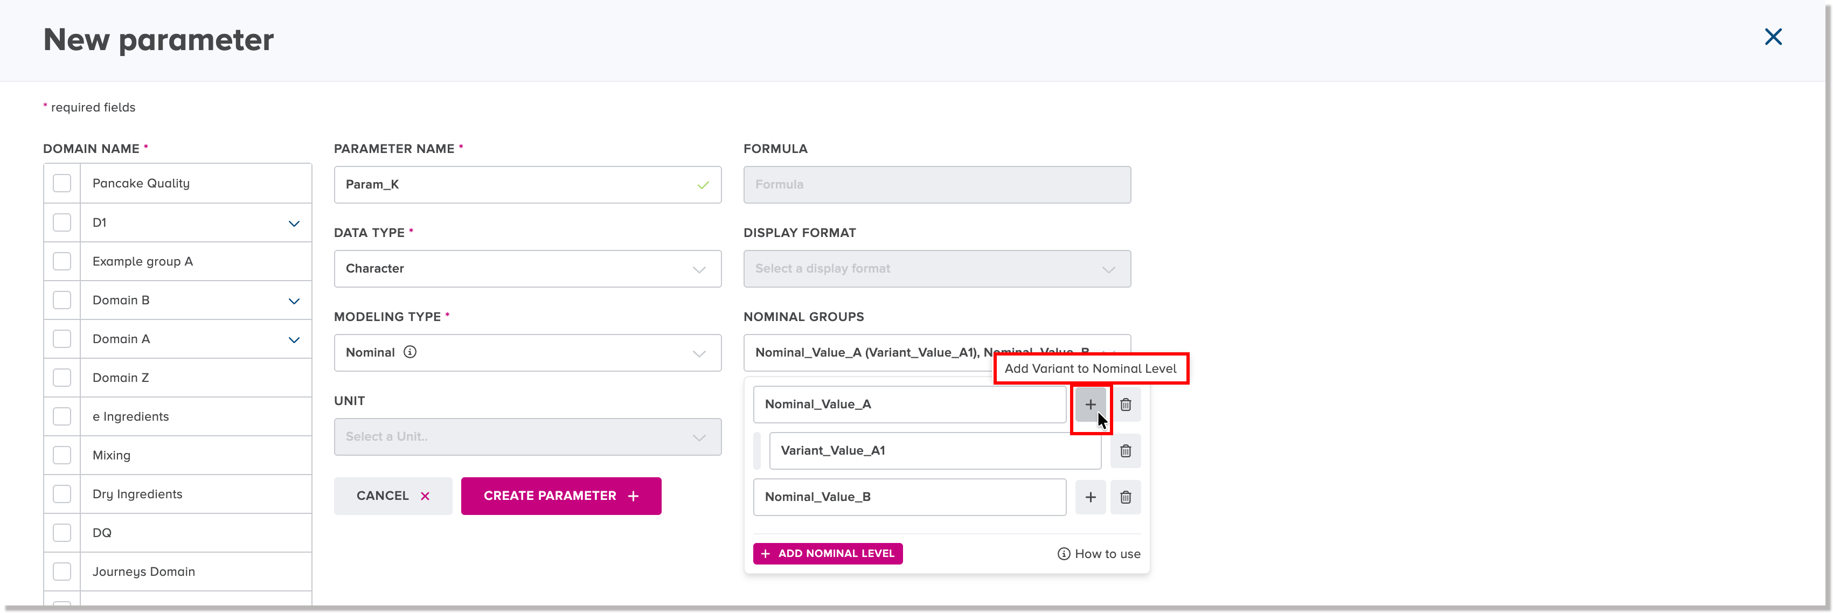This screenshot has height=613, width=1833.
Task: Tick the e Ingredients checkbox
Action: (62, 417)
